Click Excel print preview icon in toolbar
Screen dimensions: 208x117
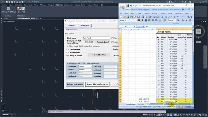[146, 17]
